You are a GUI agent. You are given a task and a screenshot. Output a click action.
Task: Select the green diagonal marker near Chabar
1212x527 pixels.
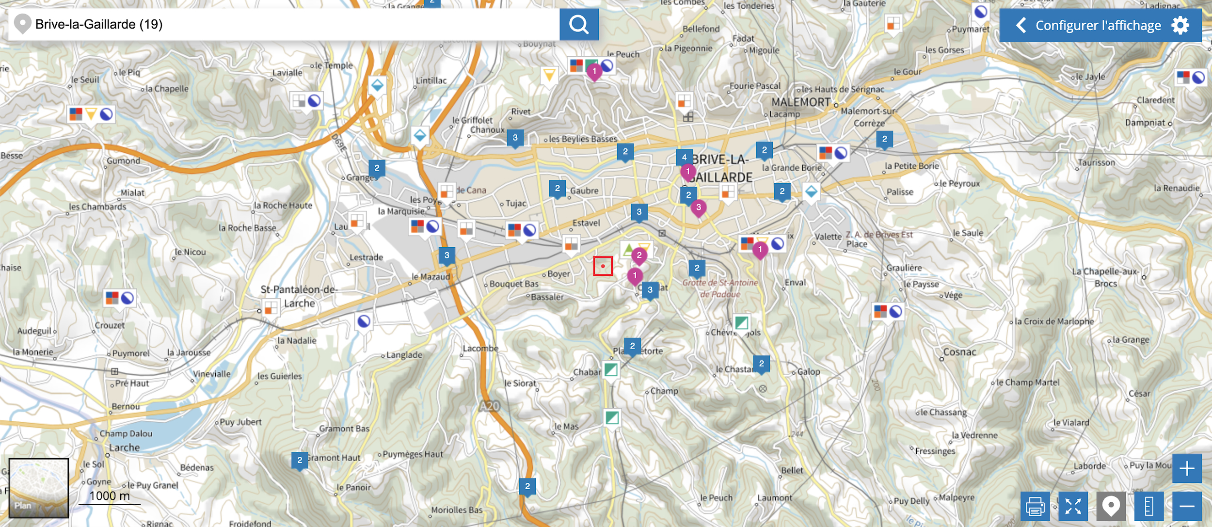611,370
